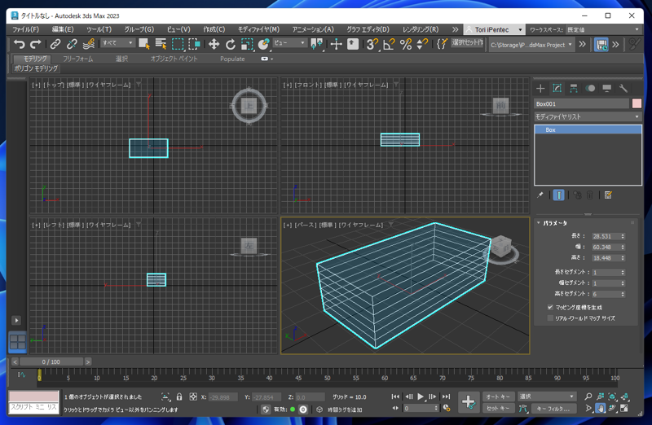This screenshot has height=425, width=652.
Task: Open the キー フィルタ button
Action: click(x=555, y=409)
